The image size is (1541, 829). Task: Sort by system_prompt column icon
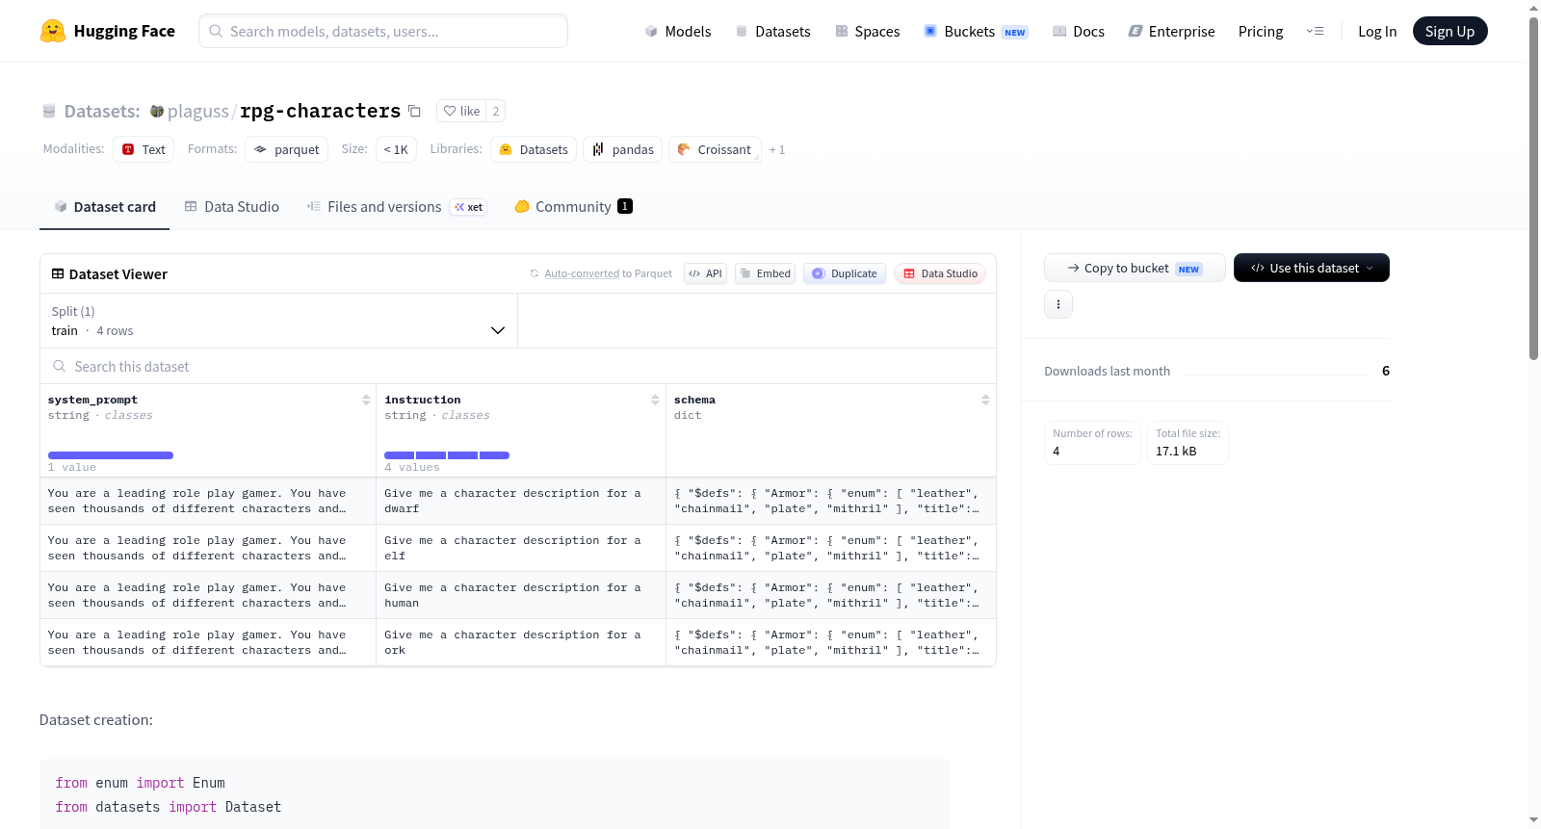(366, 400)
